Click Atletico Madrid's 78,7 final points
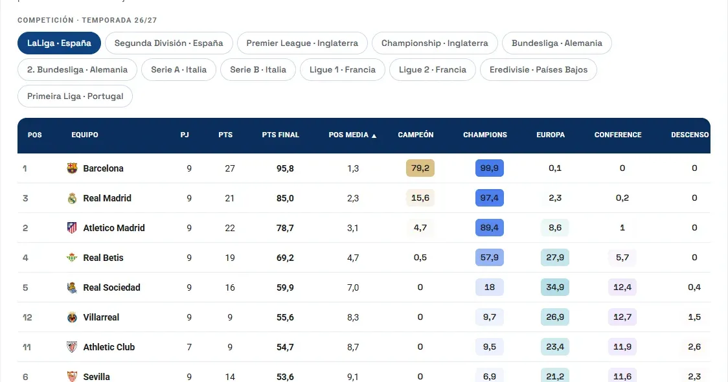This screenshot has height=382, width=728. coord(285,228)
